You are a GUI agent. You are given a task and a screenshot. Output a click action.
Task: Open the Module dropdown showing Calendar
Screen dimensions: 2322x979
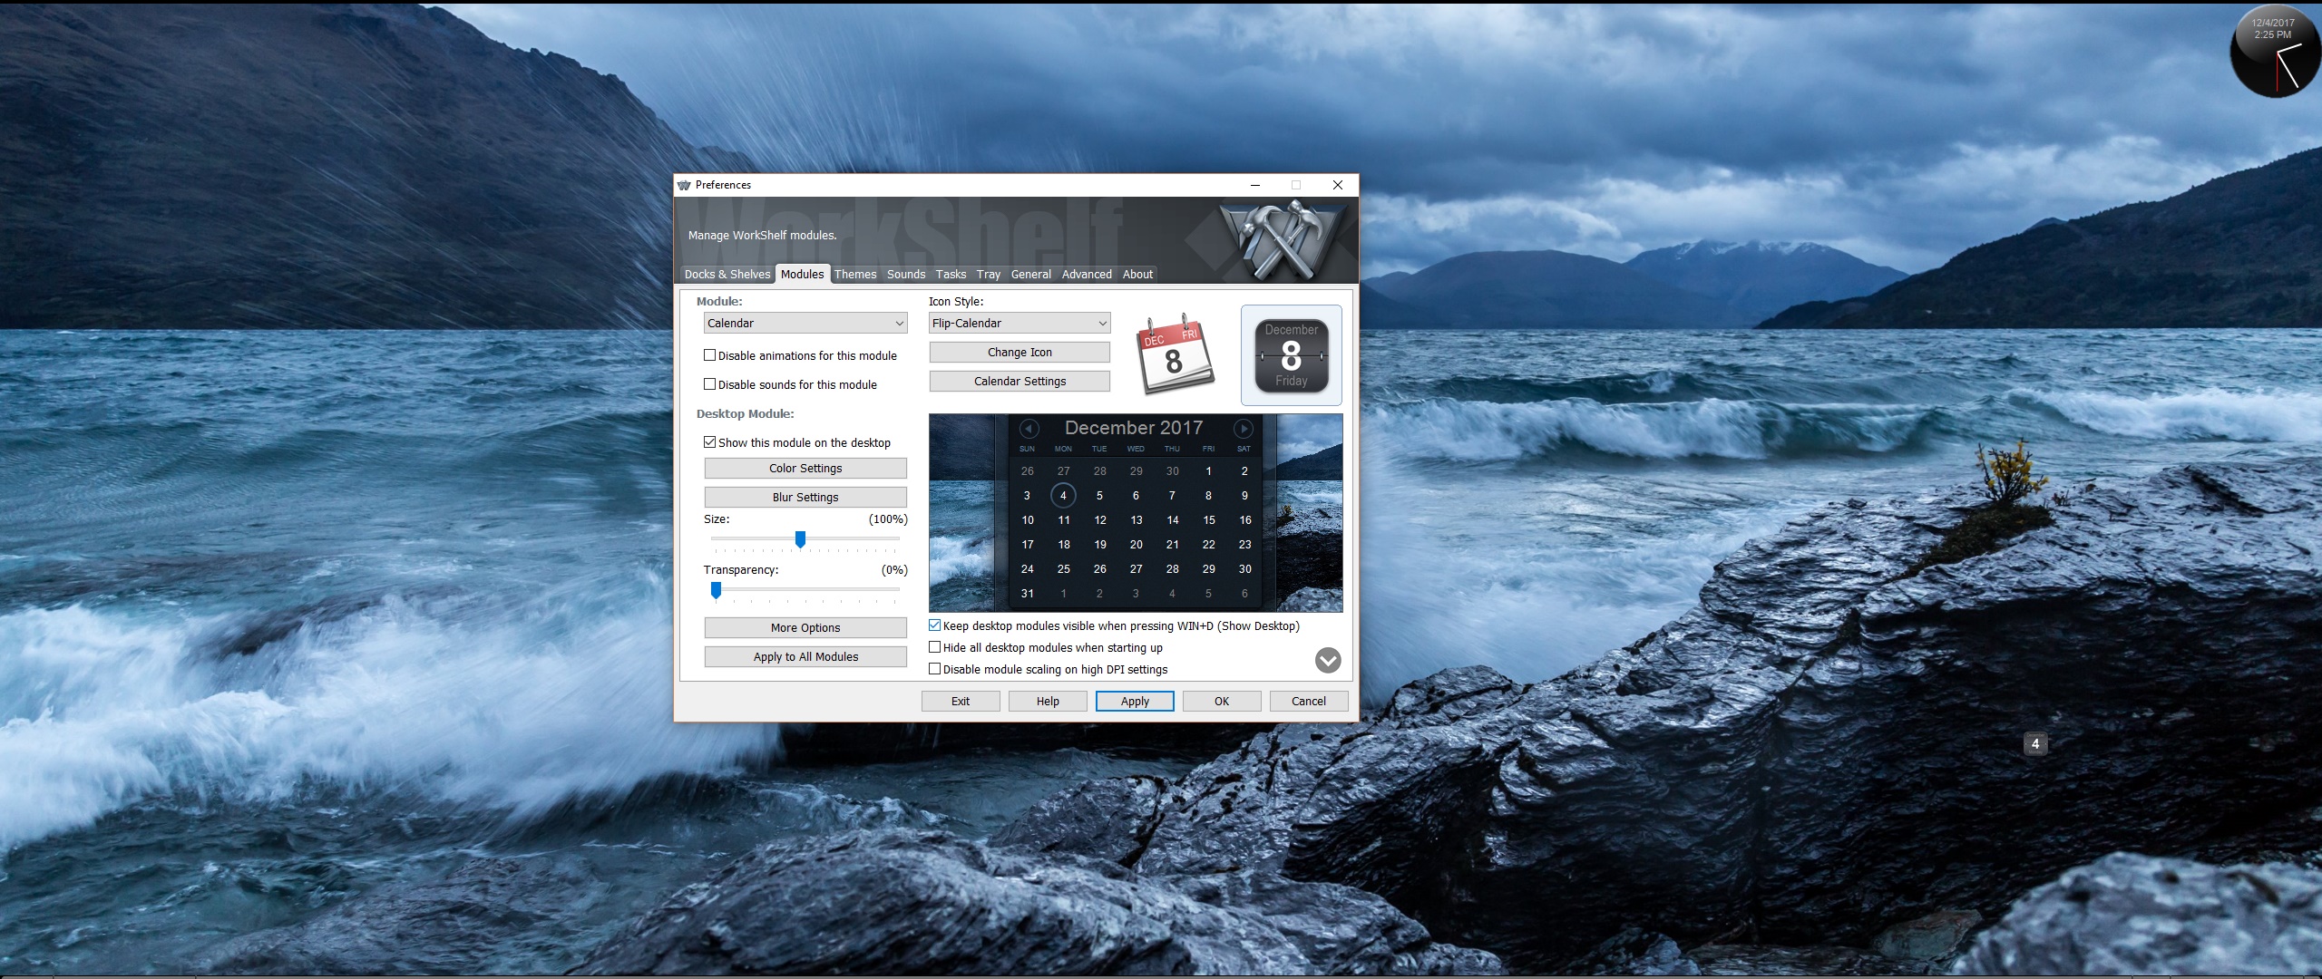(x=805, y=323)
